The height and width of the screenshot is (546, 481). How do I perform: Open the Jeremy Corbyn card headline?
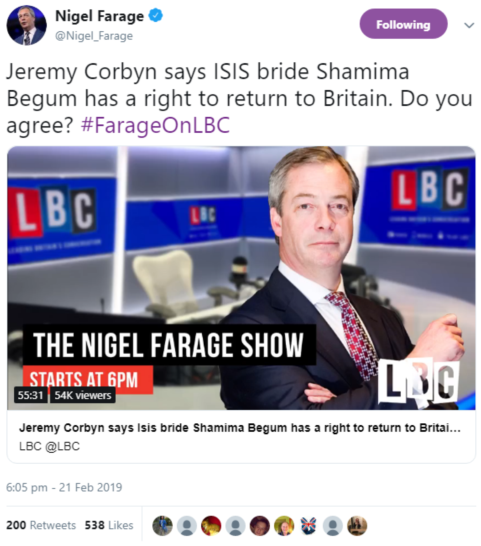[x=239, y=428]
